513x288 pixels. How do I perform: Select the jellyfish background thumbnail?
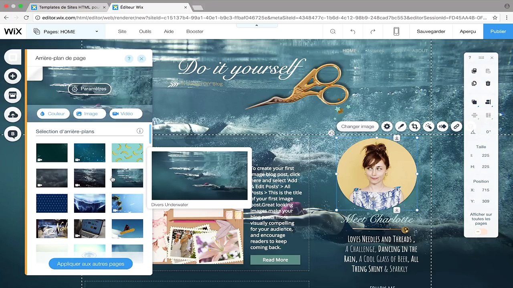coord(89,203)
